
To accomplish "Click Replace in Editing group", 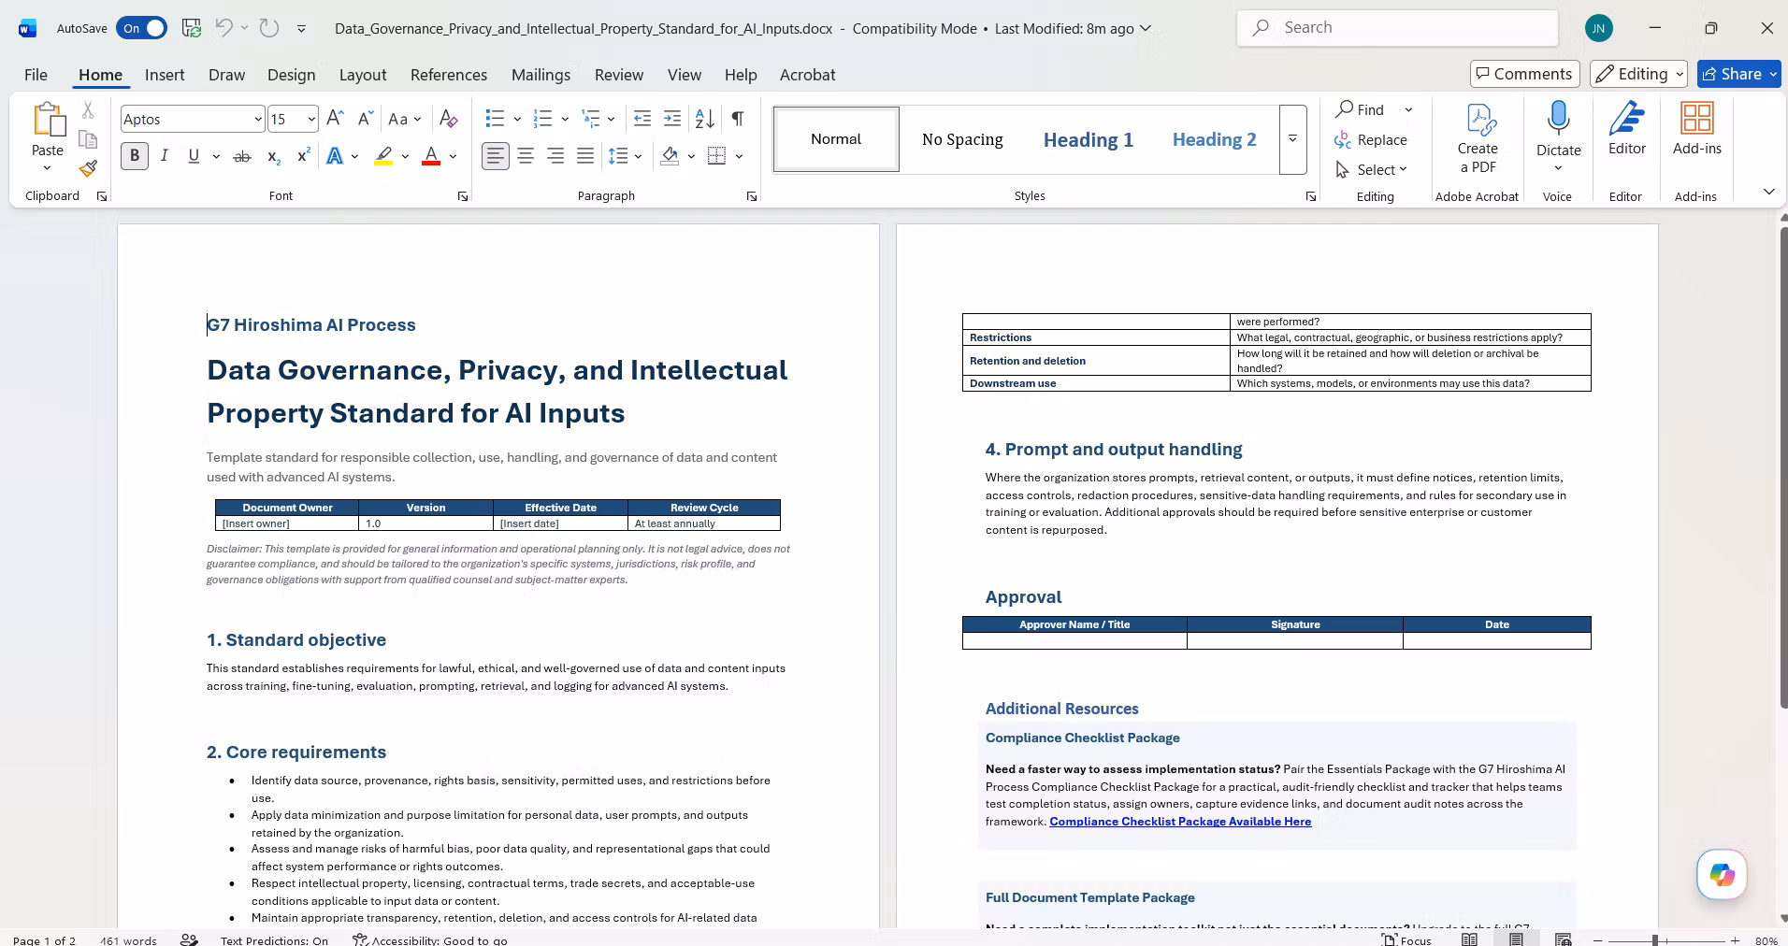I will 1371,139.
